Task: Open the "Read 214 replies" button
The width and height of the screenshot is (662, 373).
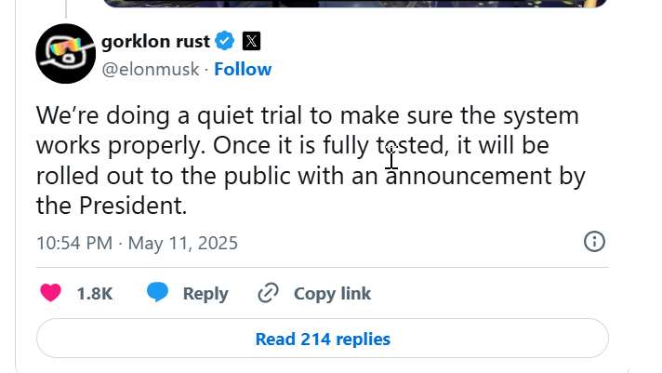Action: point(323,340)
